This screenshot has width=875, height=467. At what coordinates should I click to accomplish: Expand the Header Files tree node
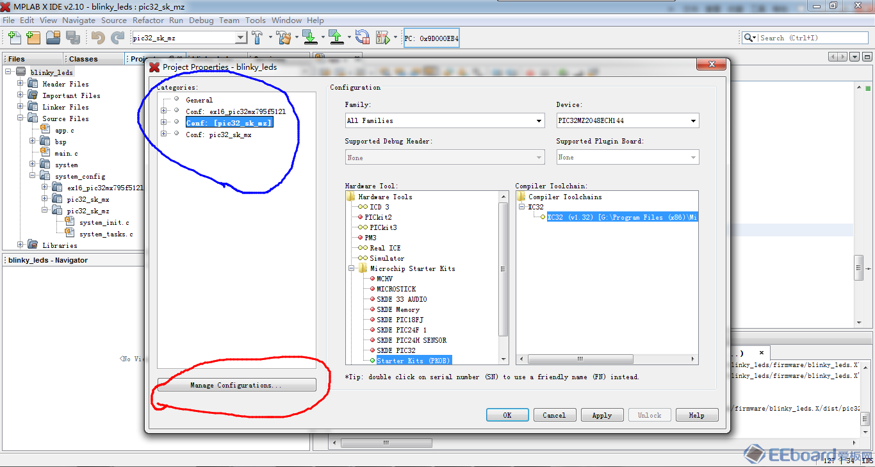pos(20,84)
